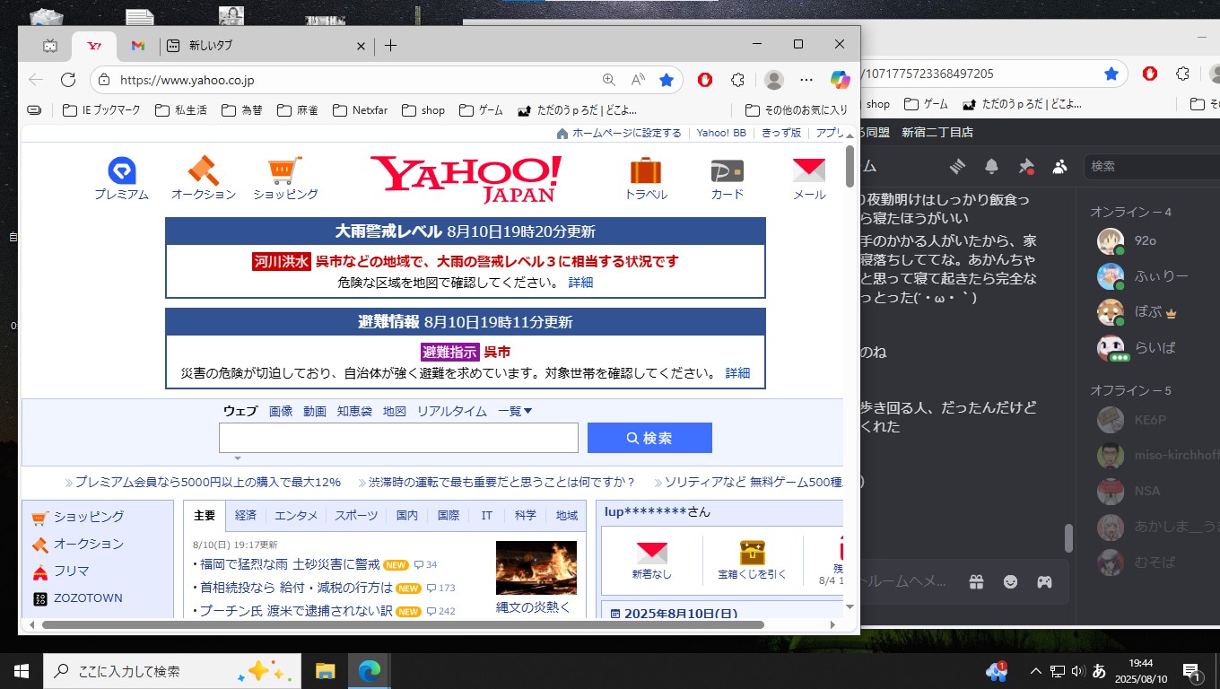The image size is (1220, 689).
Task: Open その他のお気に入り folder in front window
Action: coord(797,110)
